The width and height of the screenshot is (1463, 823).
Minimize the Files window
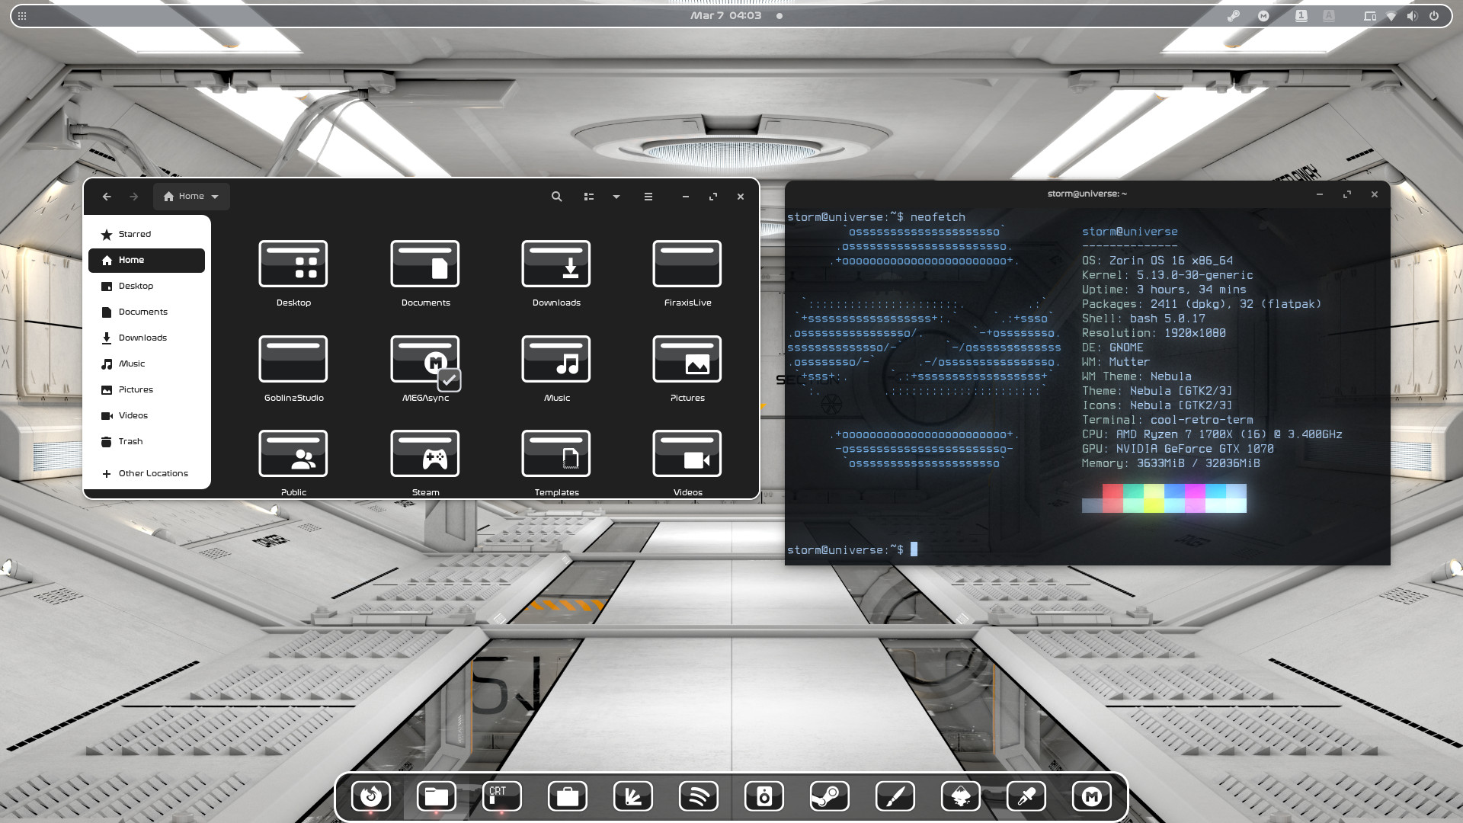(686, 197)
